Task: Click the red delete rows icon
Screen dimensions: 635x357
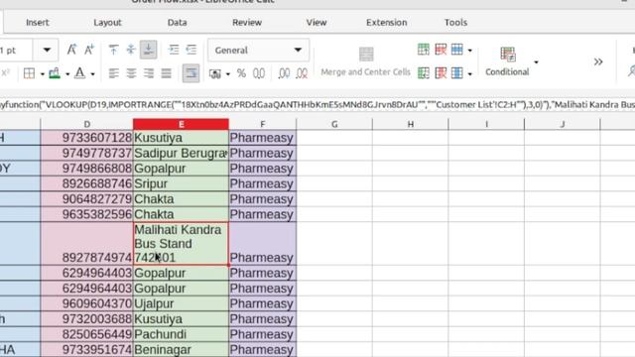Action: (x=441, y=50)
